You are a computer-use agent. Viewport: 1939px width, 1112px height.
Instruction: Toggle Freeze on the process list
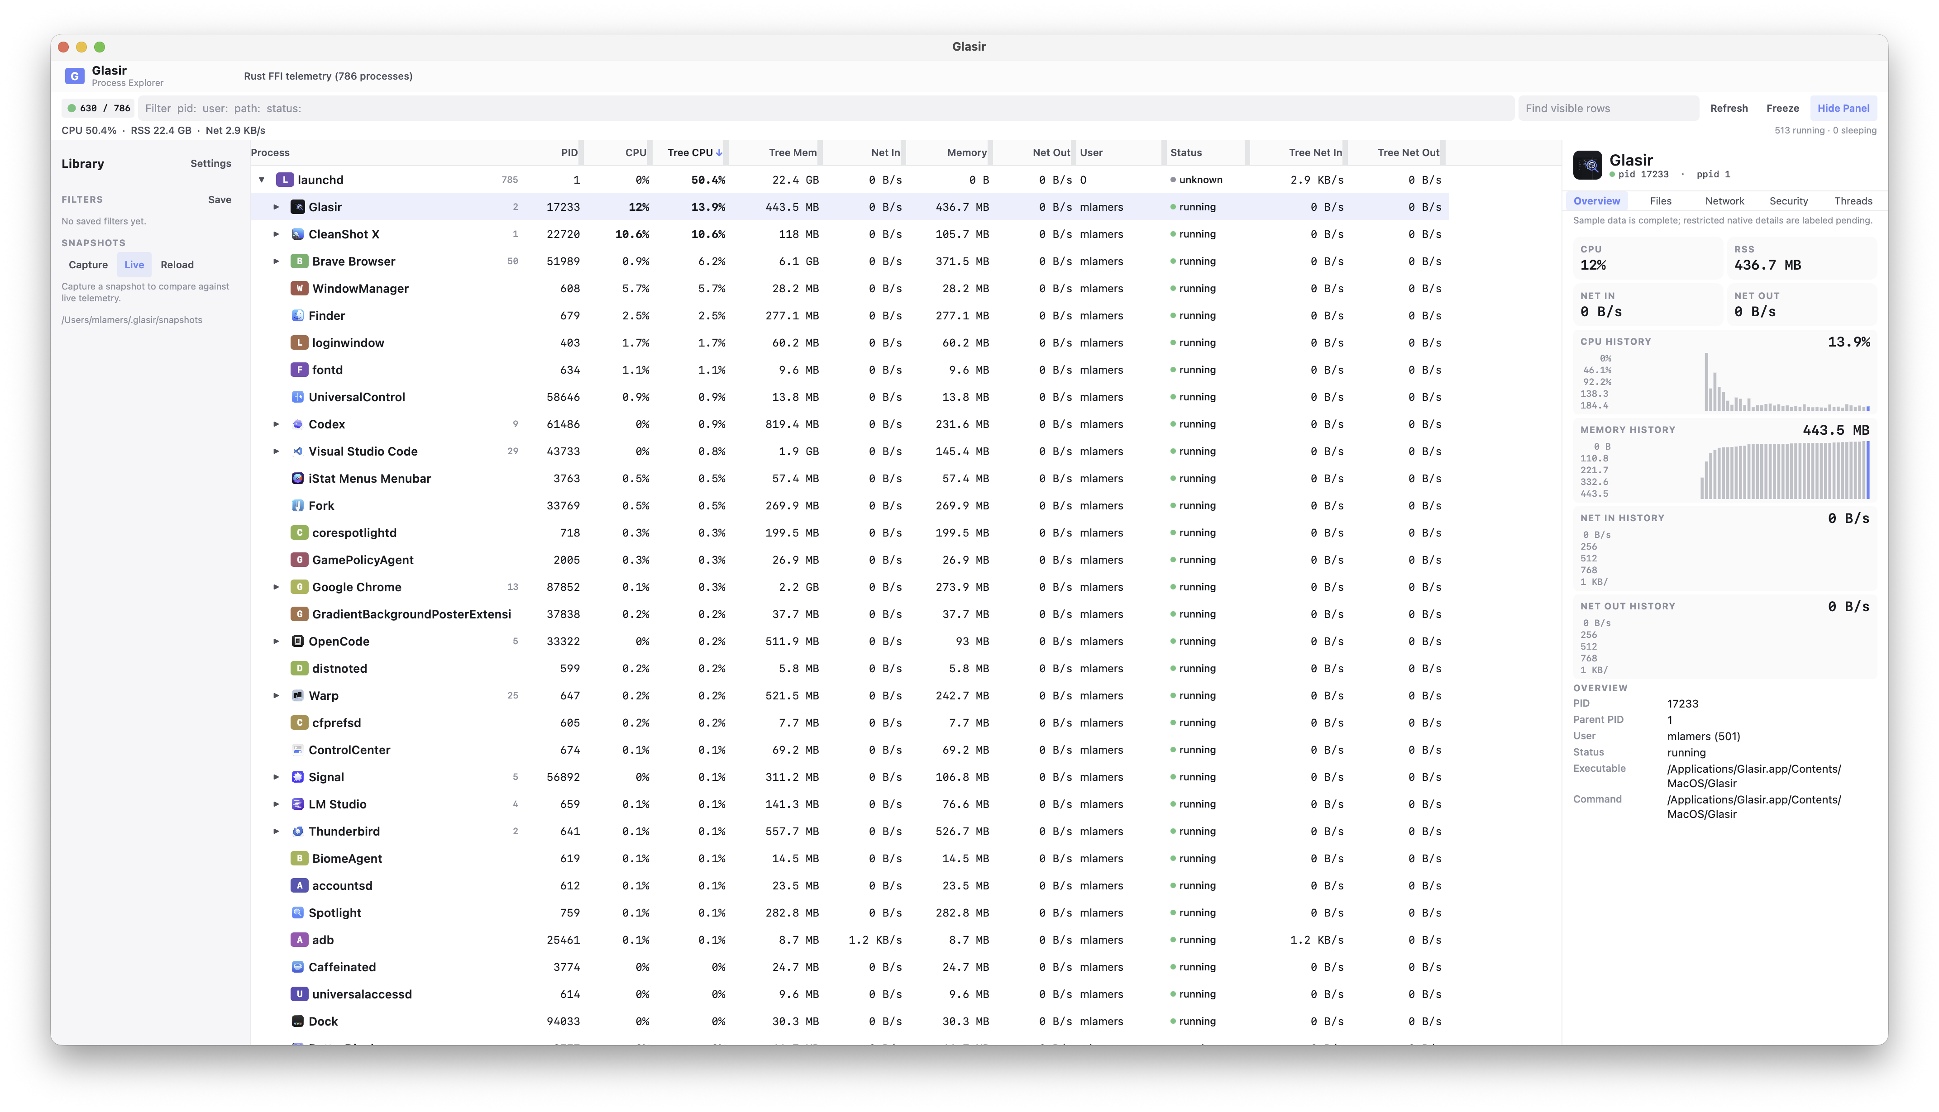(1782, 108)
